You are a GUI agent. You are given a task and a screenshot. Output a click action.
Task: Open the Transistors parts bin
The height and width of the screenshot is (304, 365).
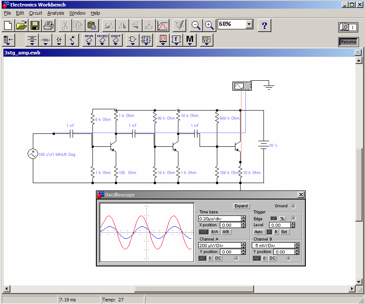(x=73, y=40)
